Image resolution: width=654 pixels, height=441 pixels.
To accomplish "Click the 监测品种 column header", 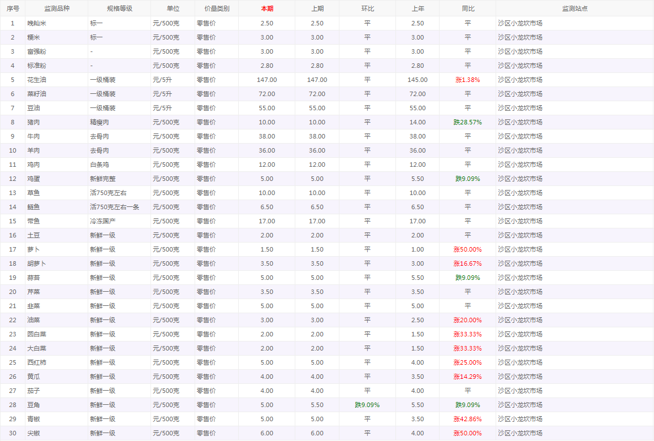I will click(57, 8).
